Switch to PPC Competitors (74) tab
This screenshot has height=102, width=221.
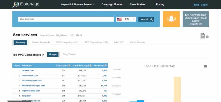[67, 42]
